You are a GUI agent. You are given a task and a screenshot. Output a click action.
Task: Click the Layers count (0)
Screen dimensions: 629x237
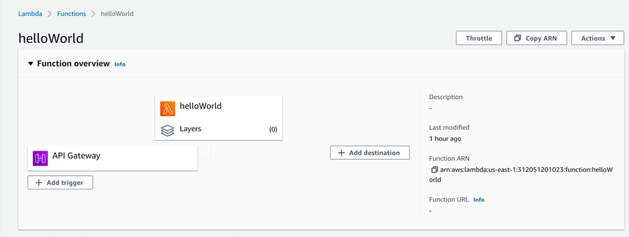pyautogui.click(x=273, y=130)
